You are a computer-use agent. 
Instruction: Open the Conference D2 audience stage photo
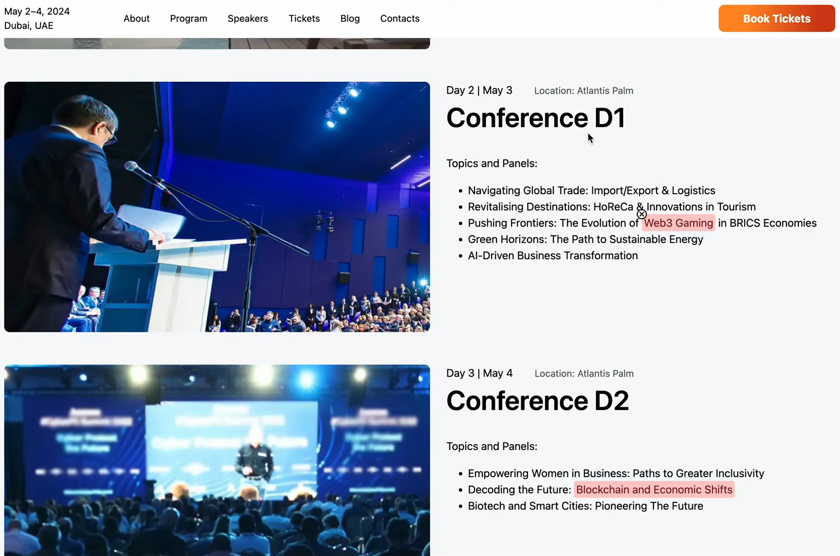pos(217,460)
